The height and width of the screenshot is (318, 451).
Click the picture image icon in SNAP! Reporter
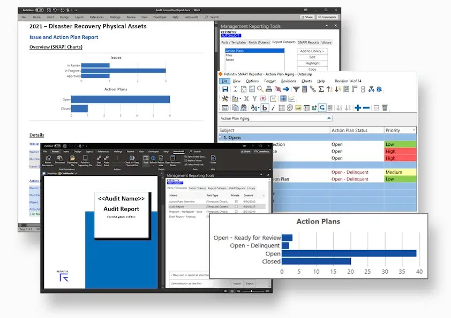click(298, 108)
